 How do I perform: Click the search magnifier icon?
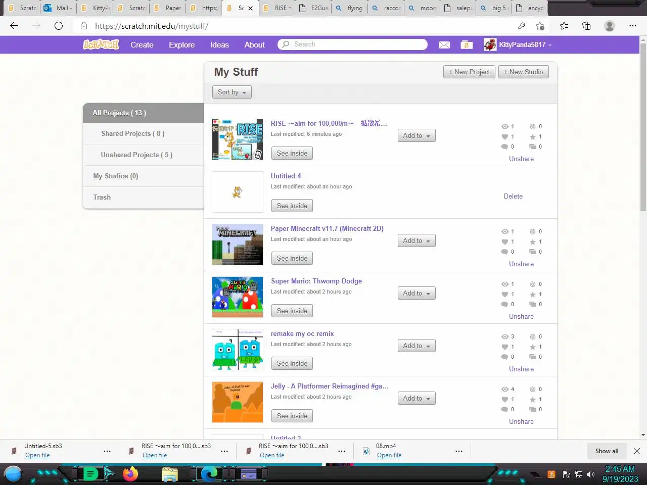[286, 44]
